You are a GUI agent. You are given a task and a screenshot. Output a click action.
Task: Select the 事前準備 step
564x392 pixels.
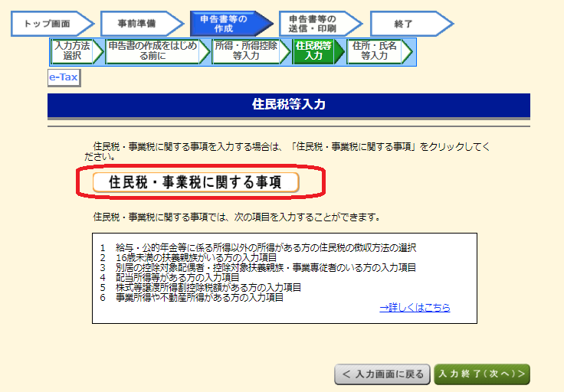[x=142, y=24]
